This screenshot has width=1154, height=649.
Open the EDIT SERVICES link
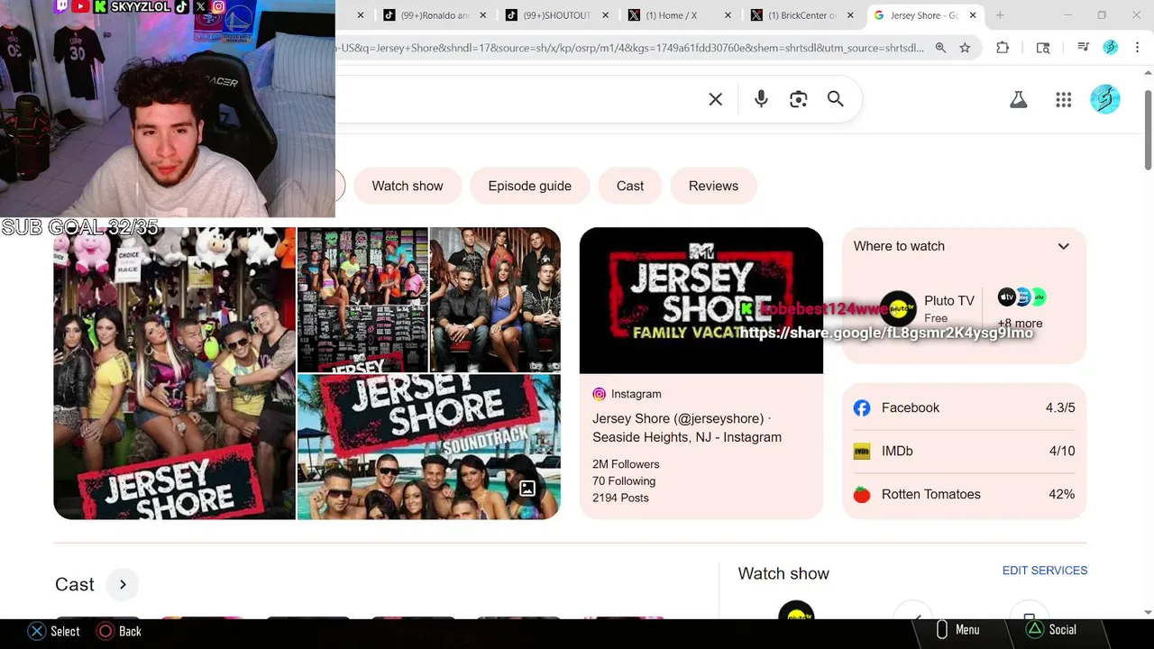1045,571
